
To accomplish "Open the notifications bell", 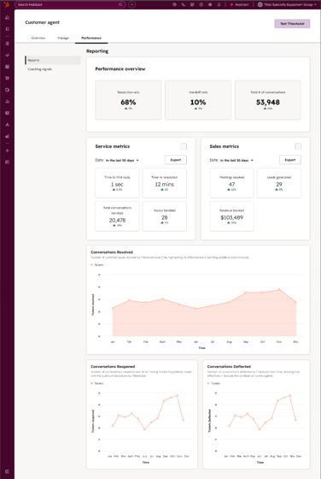I will point(219,4).
